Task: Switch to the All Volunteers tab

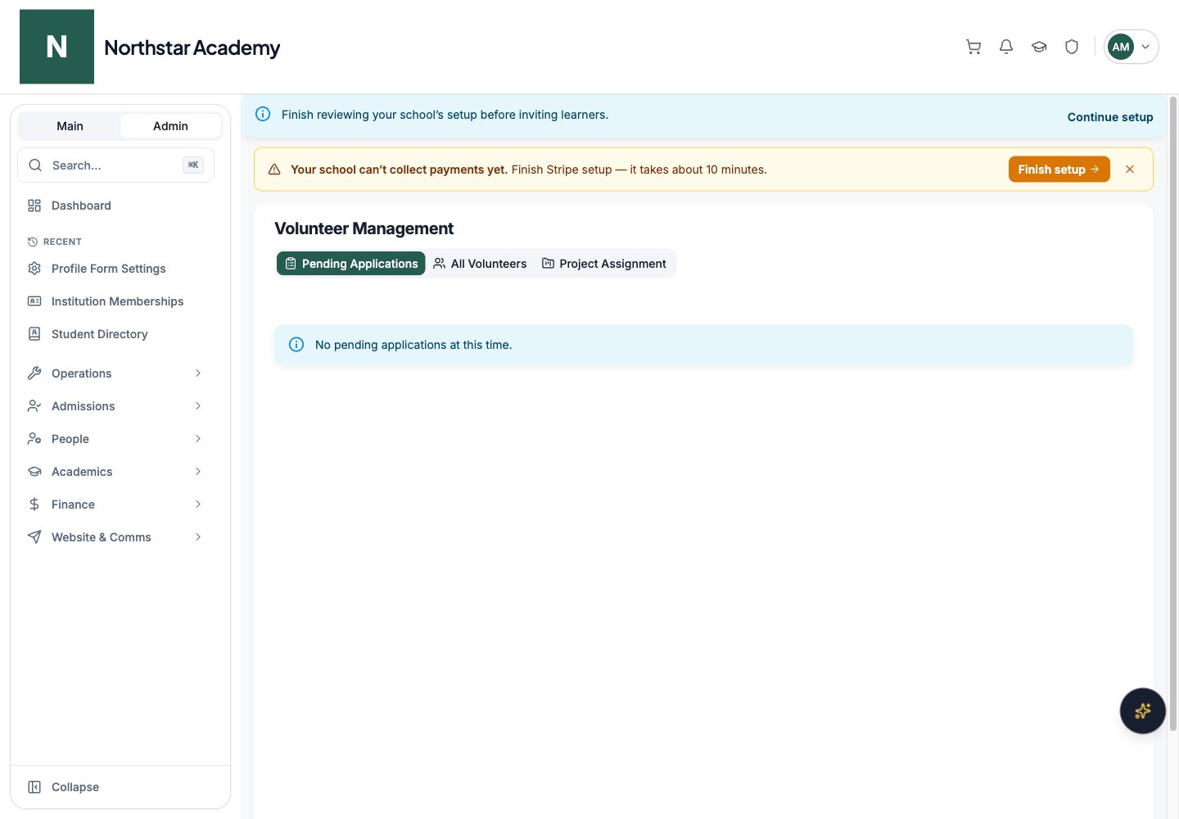Action: click(480, 264)
